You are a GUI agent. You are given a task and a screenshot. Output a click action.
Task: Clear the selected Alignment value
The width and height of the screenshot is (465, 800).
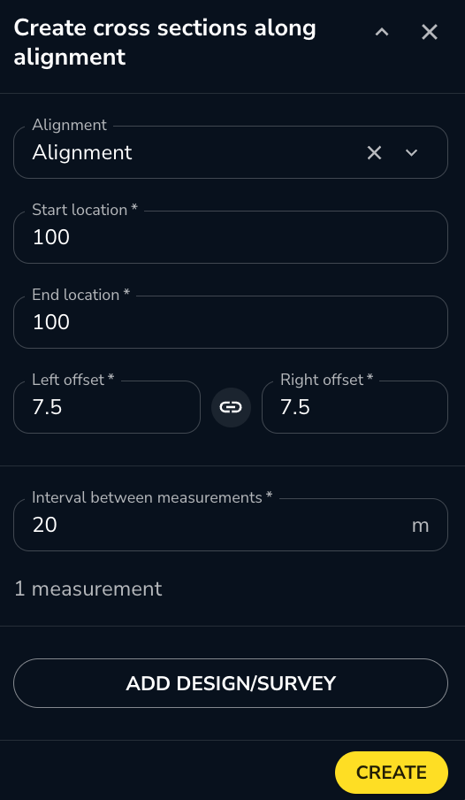[374, 152]
